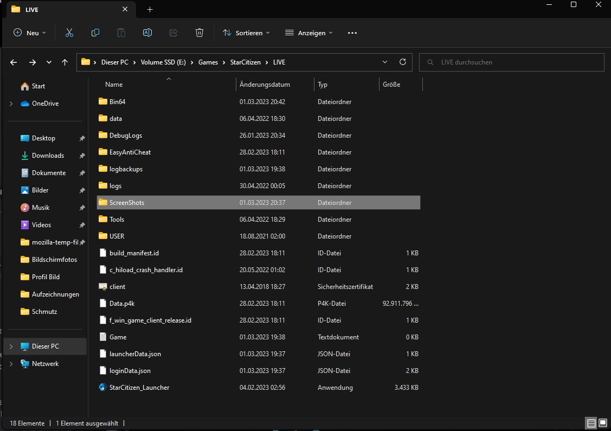Expand the OneDrive tree node
This screenshot has height=431, width=611.
tap(11, 104)
